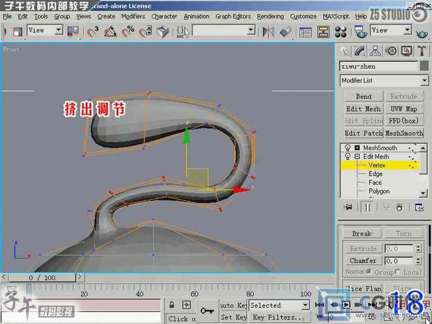Image resolution: width=432 pixels, height=324 pixels.
Task: Toggle MeshSmooth modifier lightbulb
Action: [x=348, y=148]
